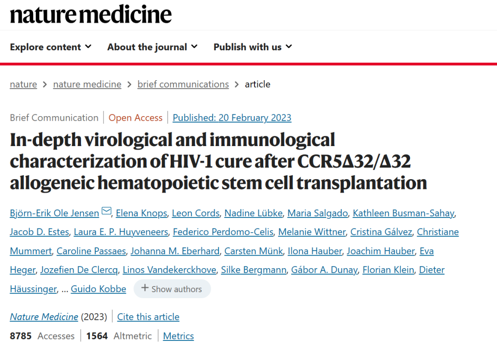Image resolution: width=497 pixels, height=346 pixels.
Task: Click author Florian Klein
Action: point(388,270)
